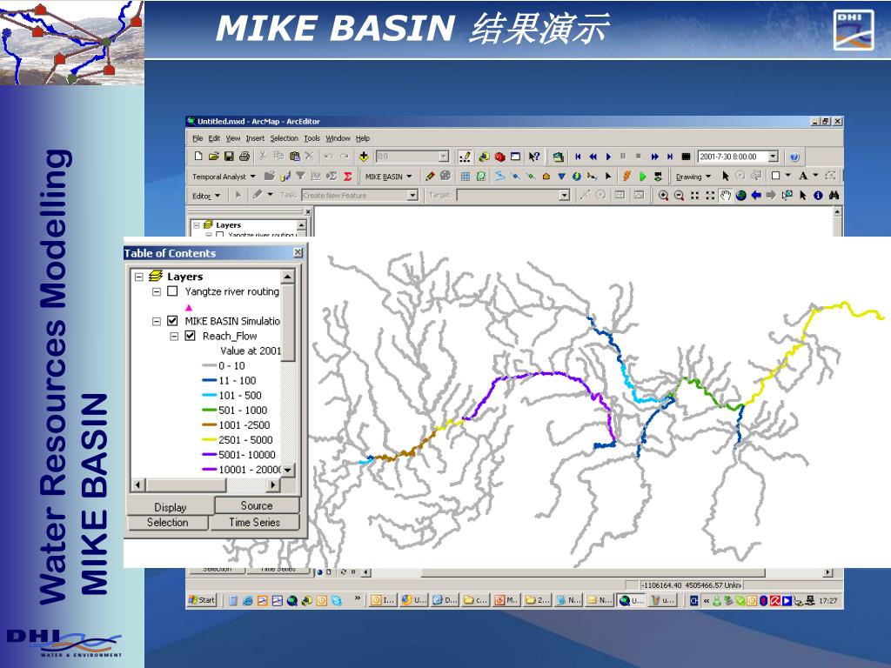The image size is (891, 668).
Task: Run simulation with the green play icon
Action: 642,177
